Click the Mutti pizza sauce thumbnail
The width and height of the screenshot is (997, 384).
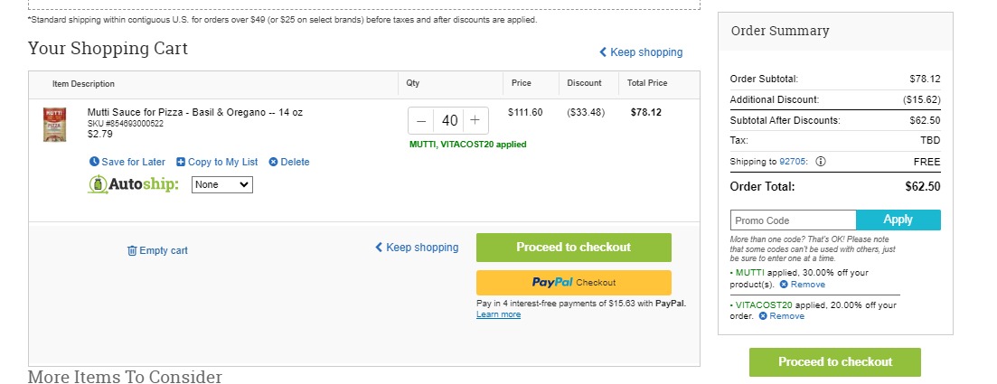[x=54, y=125]
